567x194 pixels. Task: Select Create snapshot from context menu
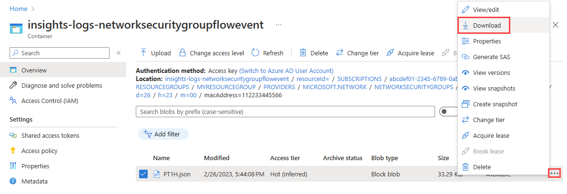pos(495,104)
